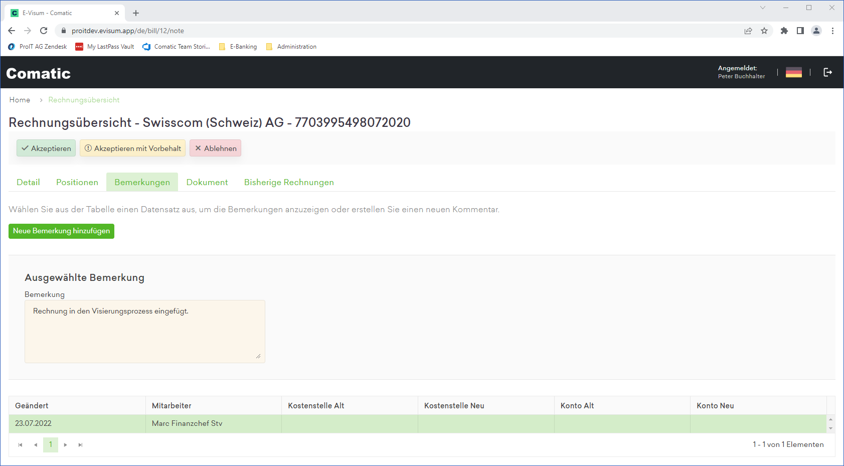Click the site padlock icon

click(x=63, y=31)
